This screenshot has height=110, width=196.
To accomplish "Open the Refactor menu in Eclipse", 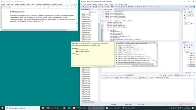I will pyautogui.click(x=95, y=4).
